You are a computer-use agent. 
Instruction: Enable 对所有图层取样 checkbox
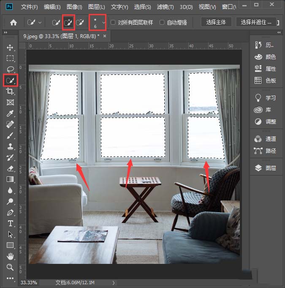(x=113, y=22)
